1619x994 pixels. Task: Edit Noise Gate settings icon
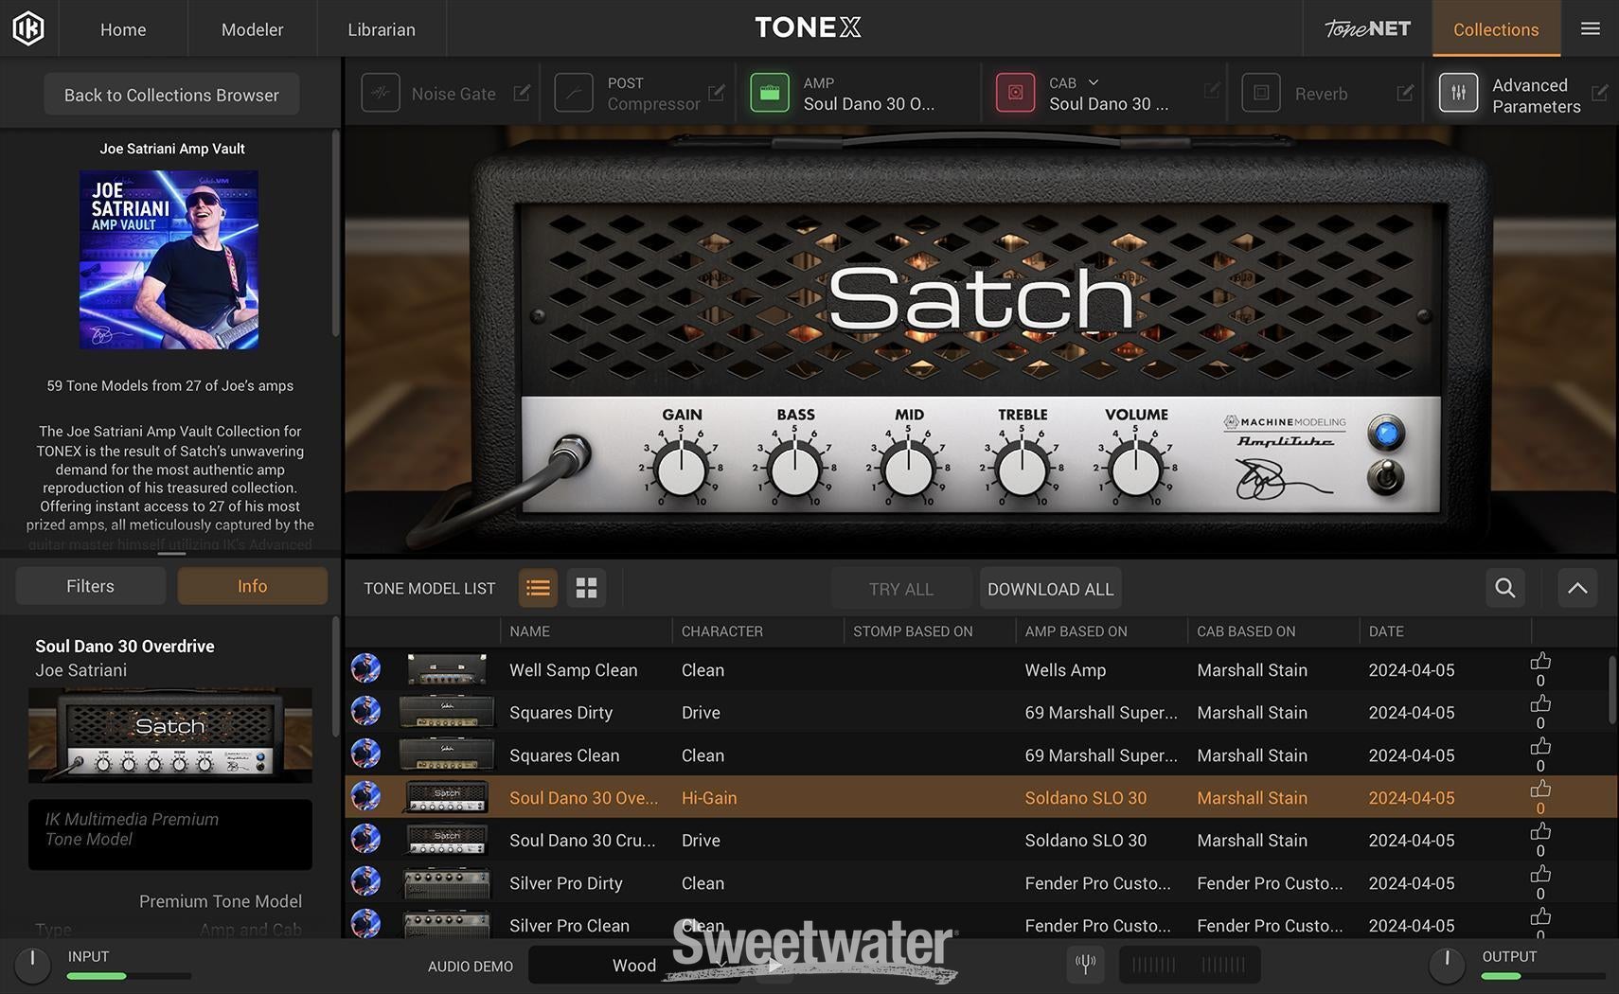coord(522,93)
